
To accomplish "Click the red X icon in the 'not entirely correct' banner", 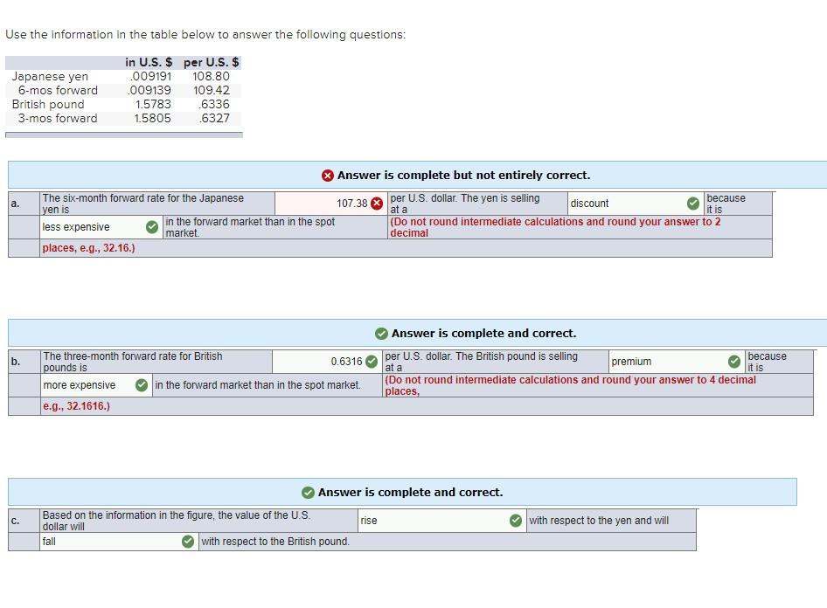I will [x=328, y=176].
